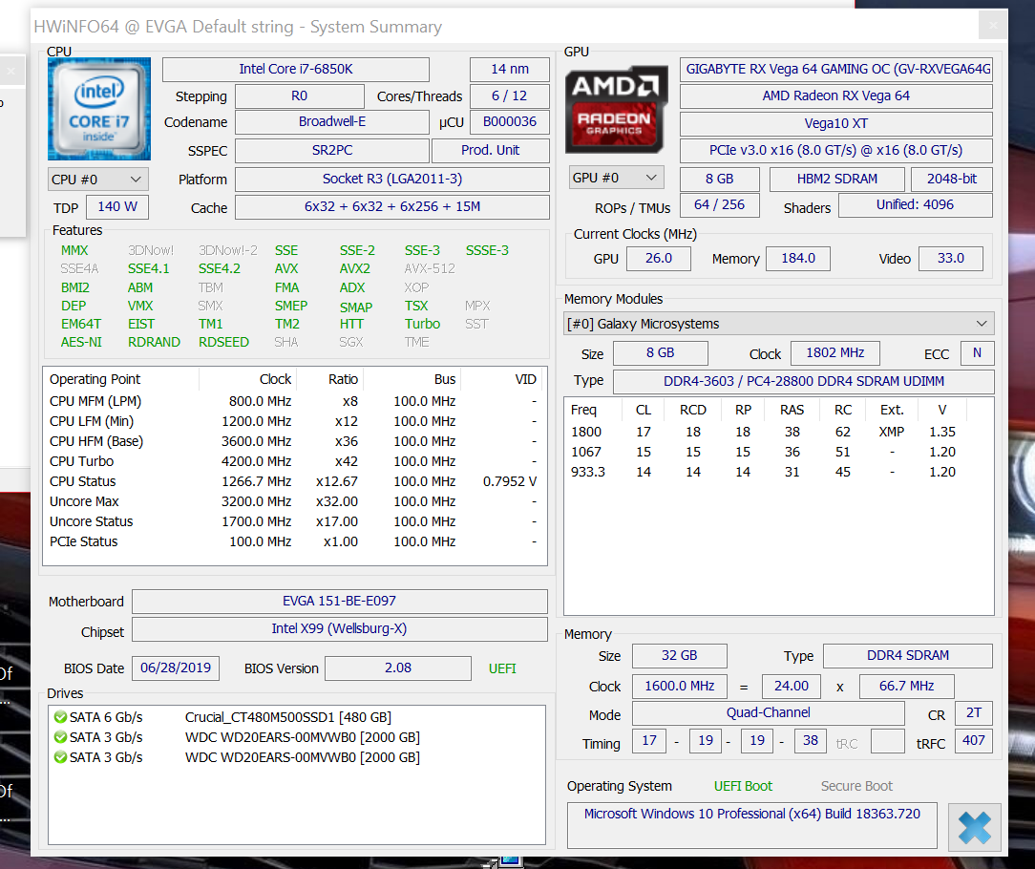Select the 1067 memory timing row
This screenshot has height=869, width=1035.
tap(779, 453)
